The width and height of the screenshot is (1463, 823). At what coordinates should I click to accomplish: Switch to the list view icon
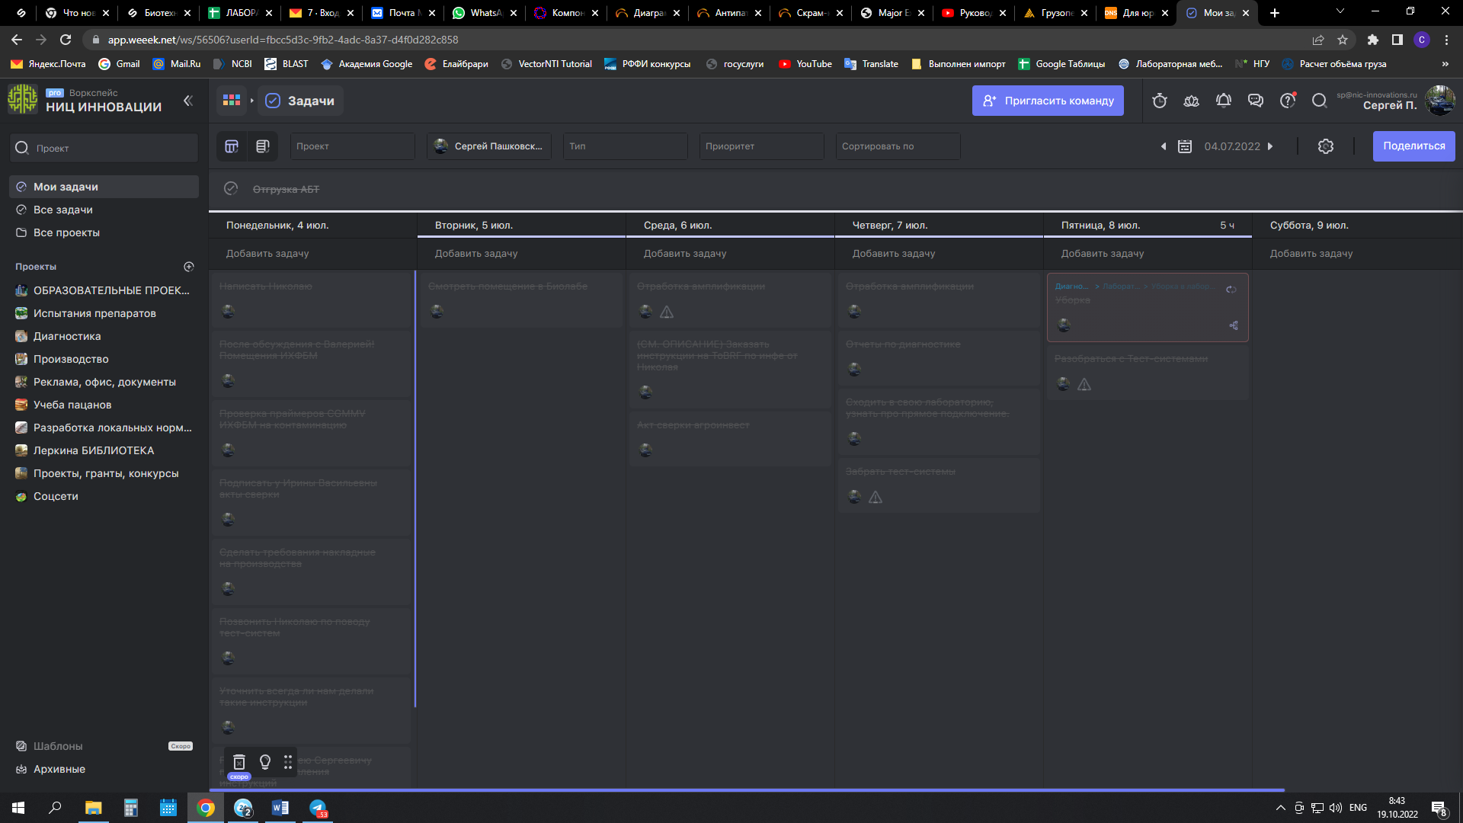pos(263,146)
